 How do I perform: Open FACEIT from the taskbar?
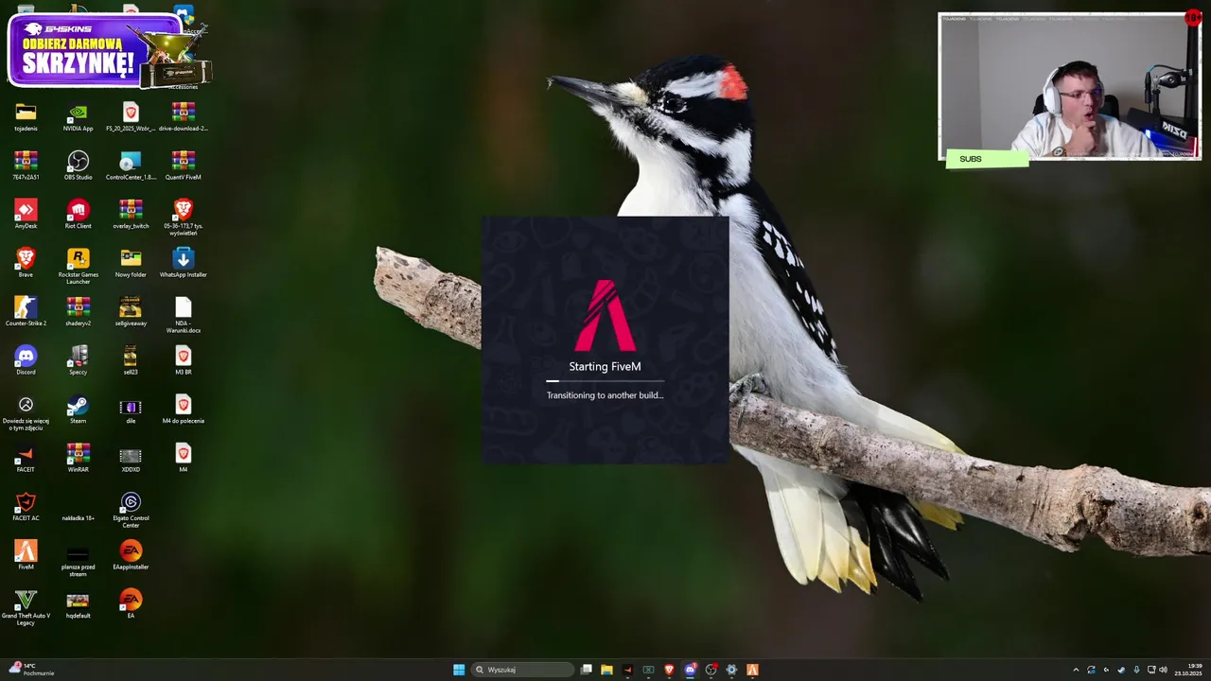[x=627, y=670]
